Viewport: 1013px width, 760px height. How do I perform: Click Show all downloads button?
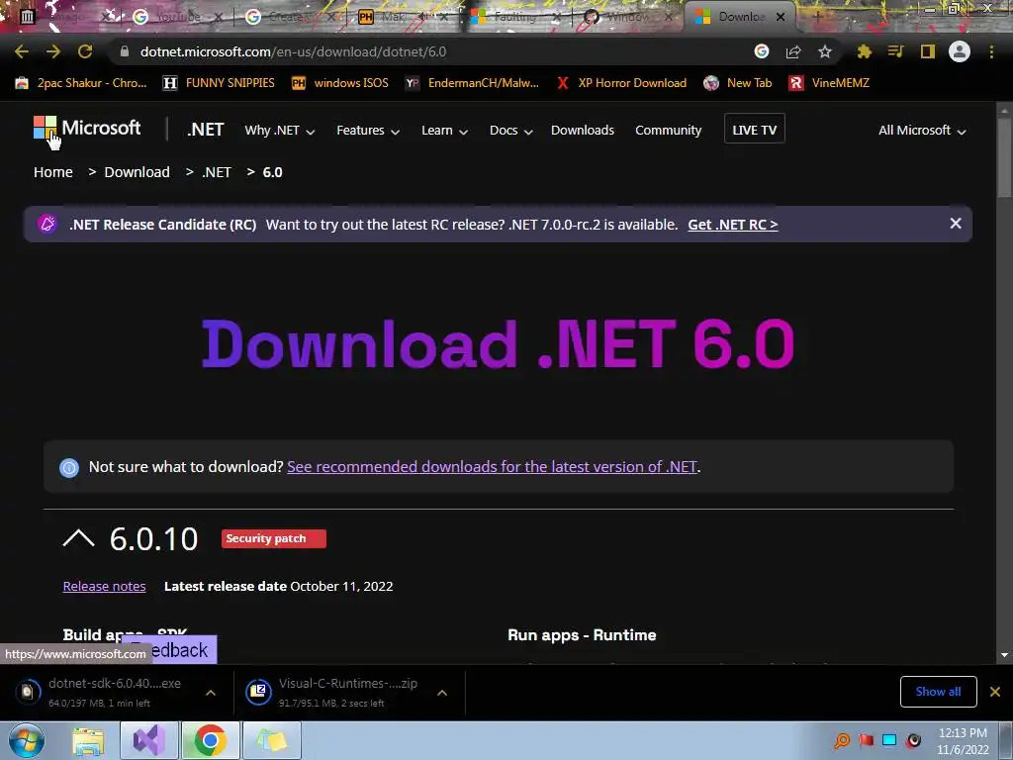[938, 692]
